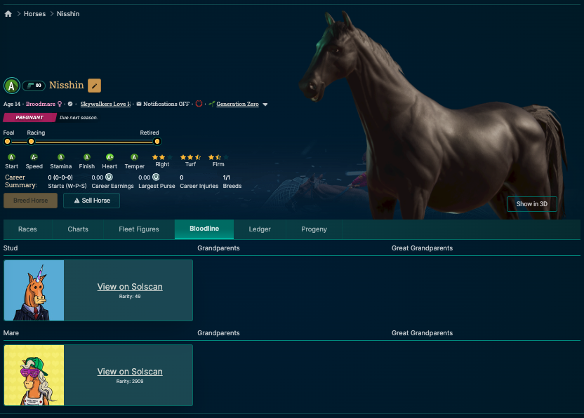The width and height of the screenshot is (584, 418).
Task: Click the Foal stage timeline marker
Action: (8, 142)
